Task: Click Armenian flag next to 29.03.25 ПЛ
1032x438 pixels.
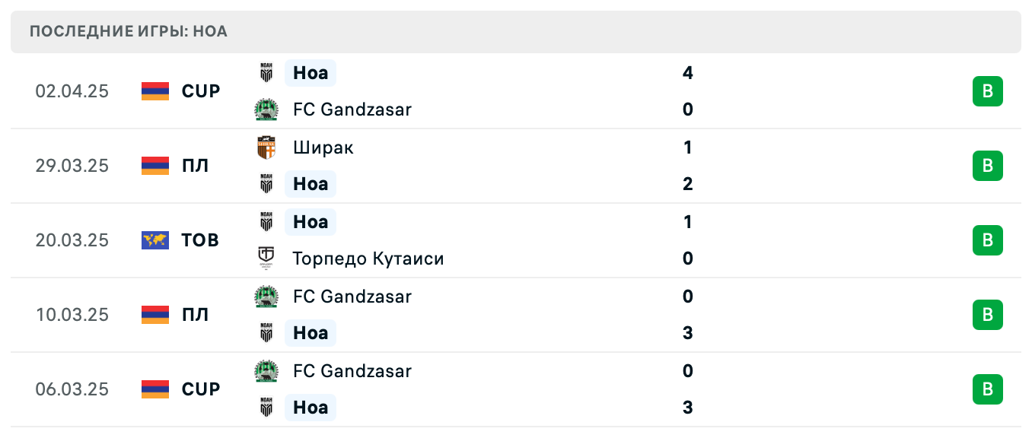Action: (155, 166)
